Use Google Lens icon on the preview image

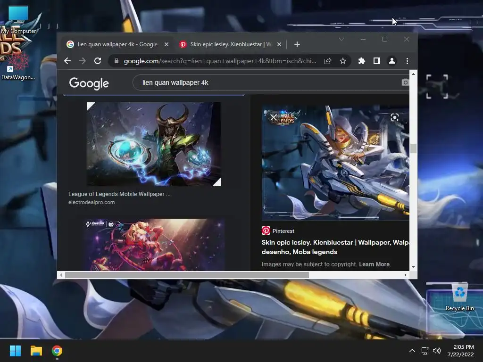coord(395,117)
